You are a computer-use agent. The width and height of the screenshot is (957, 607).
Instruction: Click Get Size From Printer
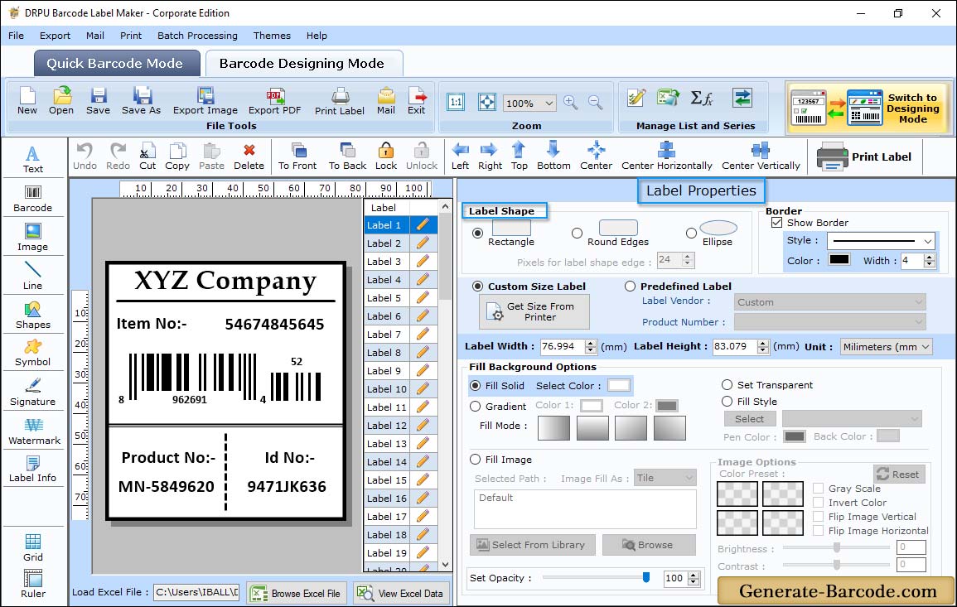(x=534, y=311)
